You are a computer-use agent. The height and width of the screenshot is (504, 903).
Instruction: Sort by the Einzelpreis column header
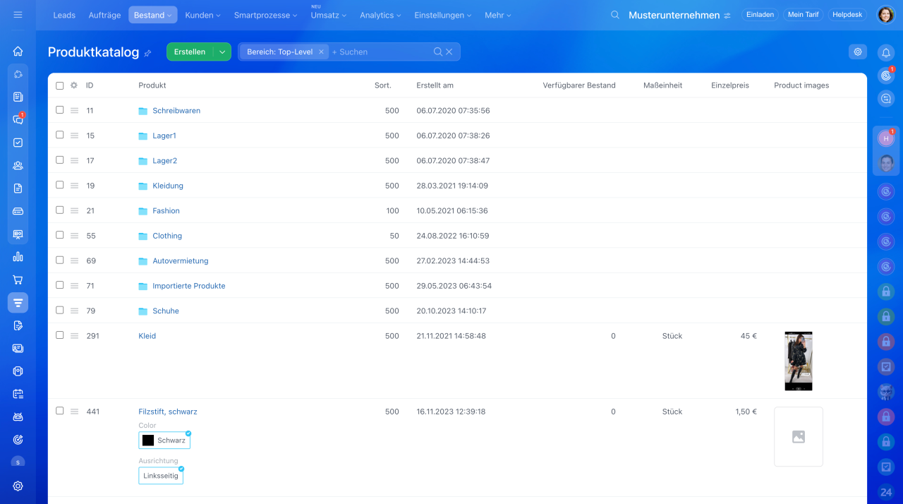point(730,85)
